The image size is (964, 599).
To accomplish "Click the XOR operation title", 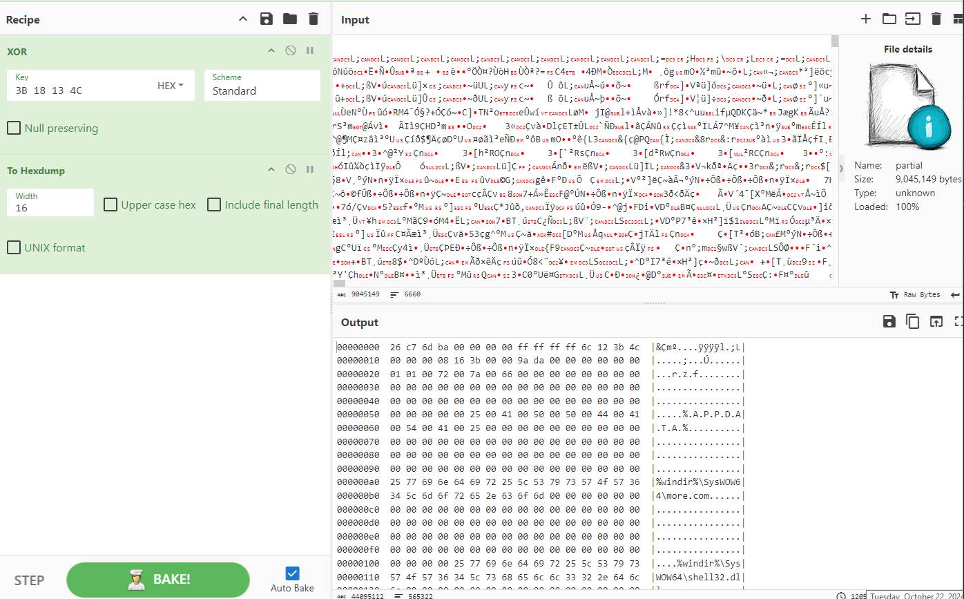I will click(x=17, y=52).
